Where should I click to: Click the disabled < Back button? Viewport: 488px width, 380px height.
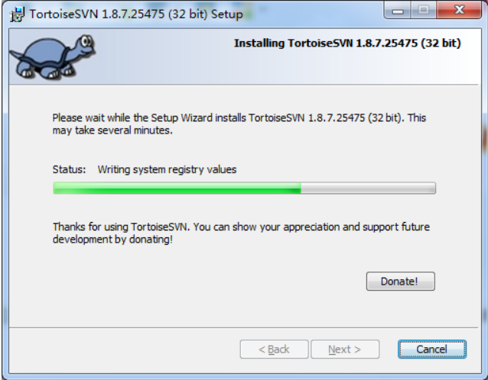pyautogui.click(x=274, y=349)
